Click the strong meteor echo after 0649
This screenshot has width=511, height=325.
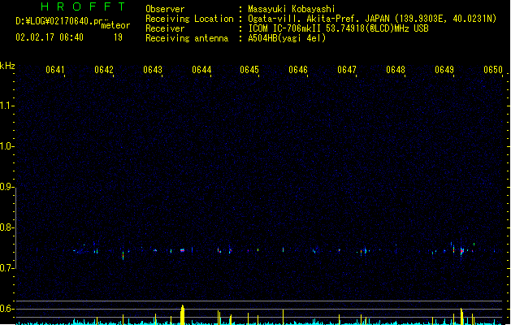(461, 251)
